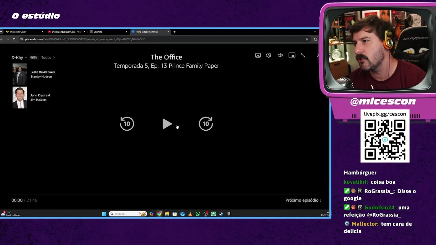Go forward in browser

(8, 39)
